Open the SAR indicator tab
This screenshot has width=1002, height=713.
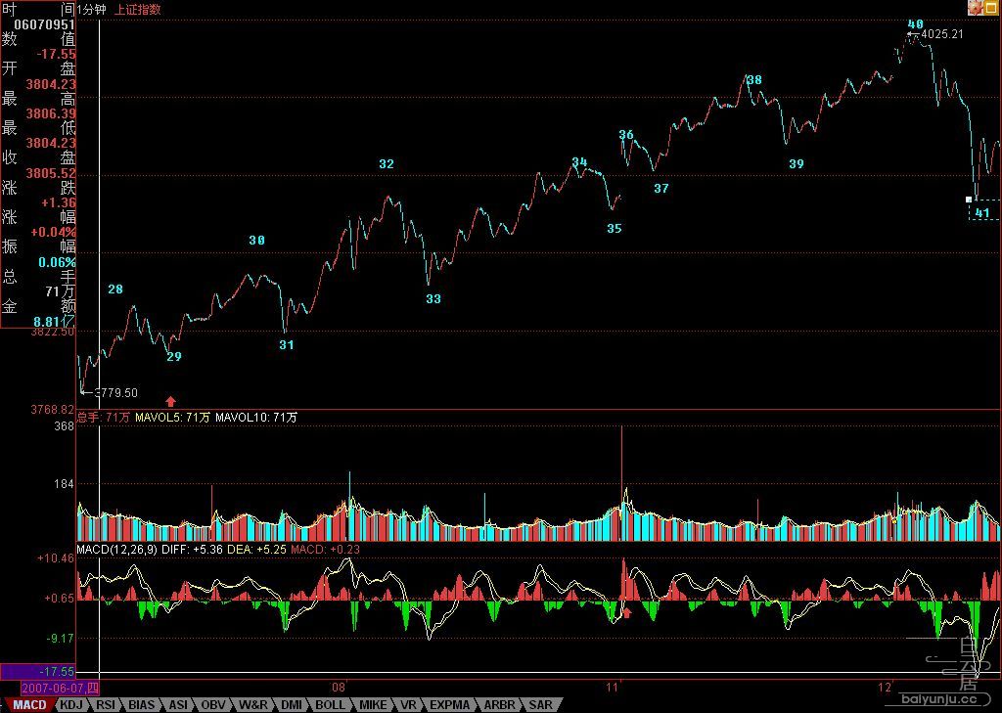(540, 705)
